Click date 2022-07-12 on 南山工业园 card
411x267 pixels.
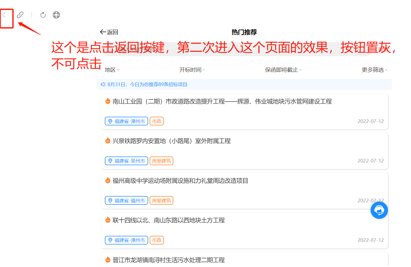(371, 121)
